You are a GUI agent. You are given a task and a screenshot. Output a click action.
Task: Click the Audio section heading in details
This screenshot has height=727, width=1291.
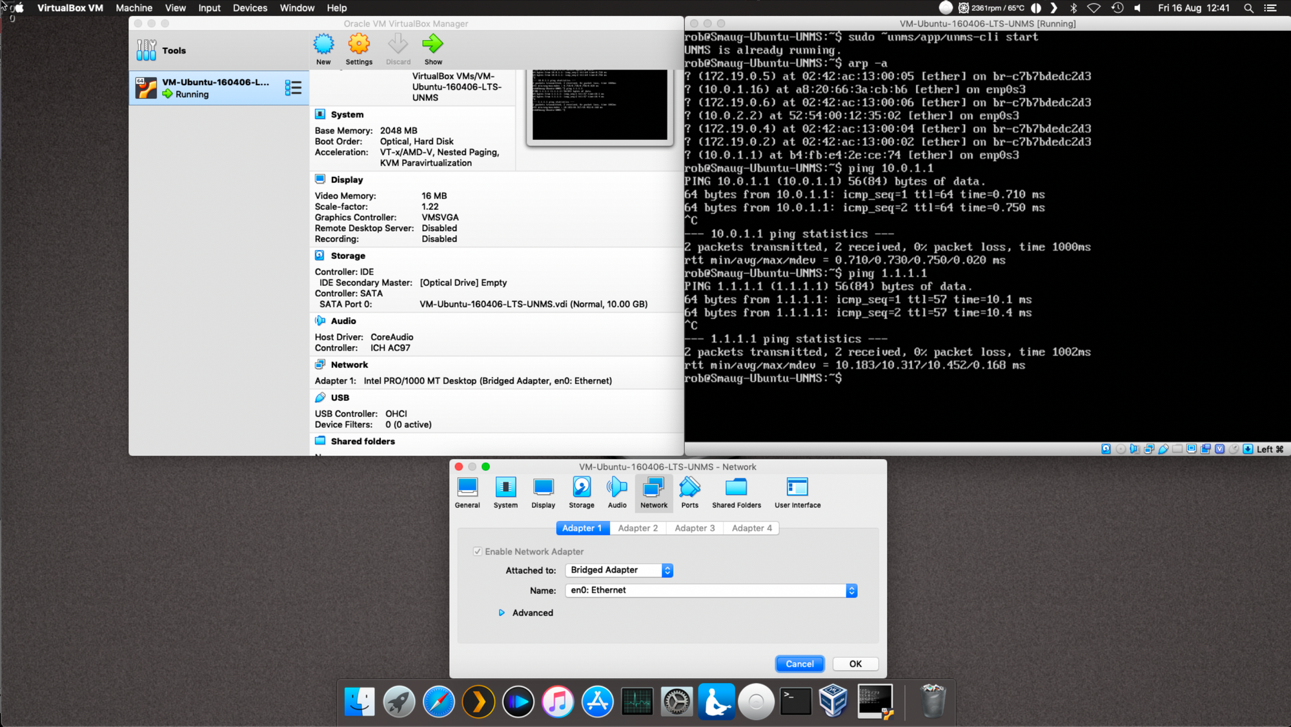pyautogui.click(x=343, y=321)
